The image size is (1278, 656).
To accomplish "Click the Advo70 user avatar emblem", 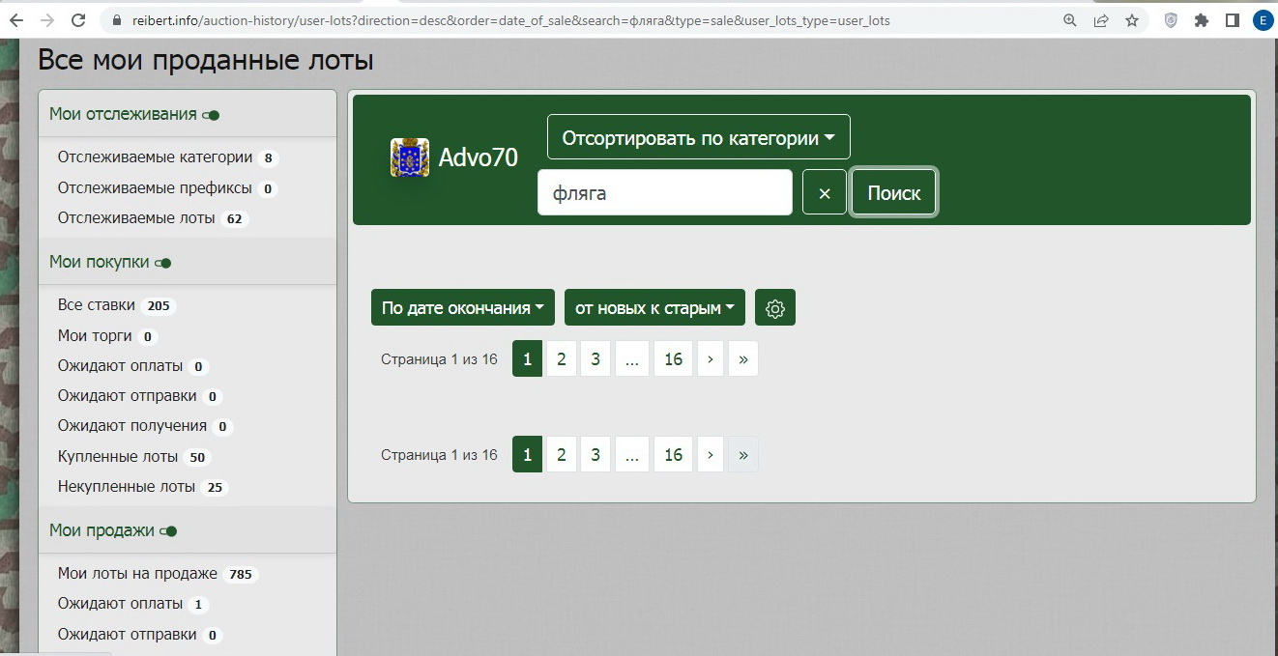I will tap(410, 157).
